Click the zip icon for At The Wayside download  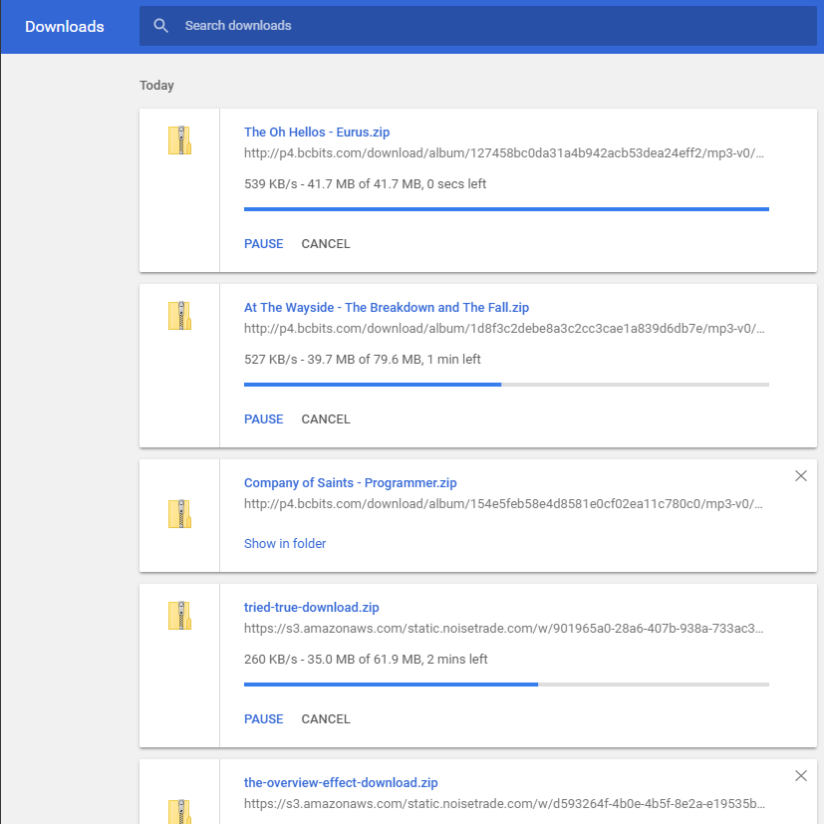[179, 316]
